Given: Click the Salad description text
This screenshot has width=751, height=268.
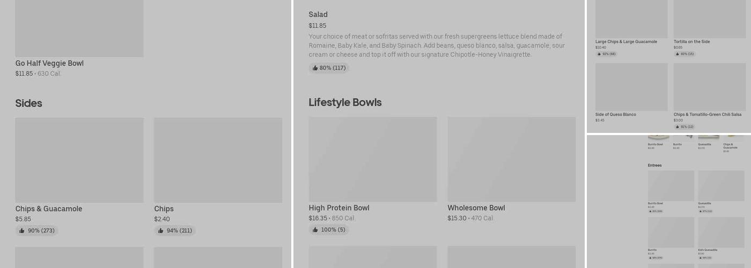Looking at the screenshot, I should (437, 46).
